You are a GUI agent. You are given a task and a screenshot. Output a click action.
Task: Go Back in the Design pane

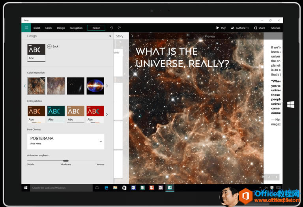[53, 46]
